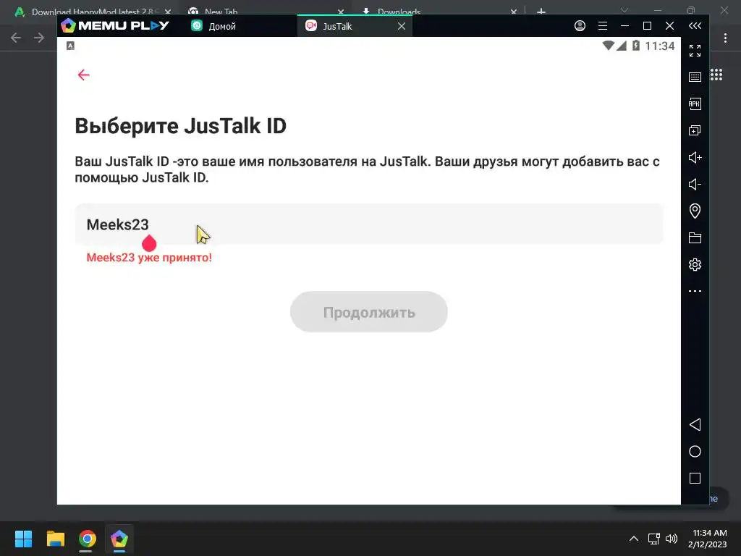Image resolution: width=741 pixels, height=556 pixels.
Task: Click the JusTalk ID input field
Action: [369, 224]
